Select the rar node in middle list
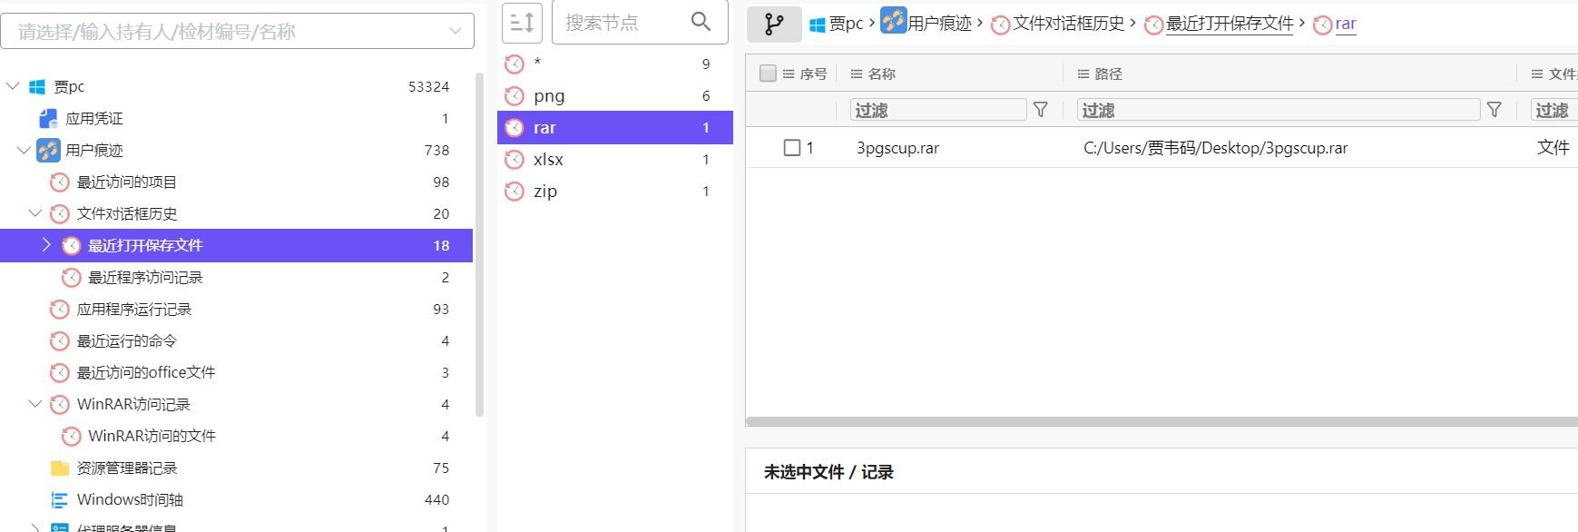Viewport: 1578px width, 532px height. pyautogui.click(x=615, y=127)
